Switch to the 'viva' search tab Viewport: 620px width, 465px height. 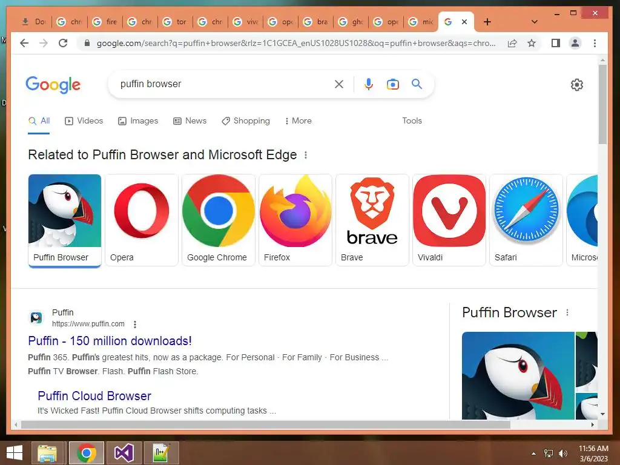(246, 22)
